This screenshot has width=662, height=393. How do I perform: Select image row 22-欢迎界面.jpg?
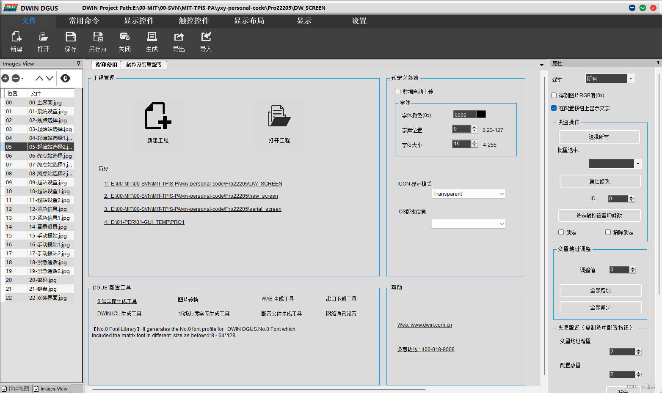coord(37,297)
